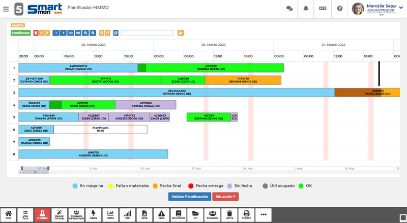Click the red Situación !! button
407x223 pixels.
click(225, 196)
